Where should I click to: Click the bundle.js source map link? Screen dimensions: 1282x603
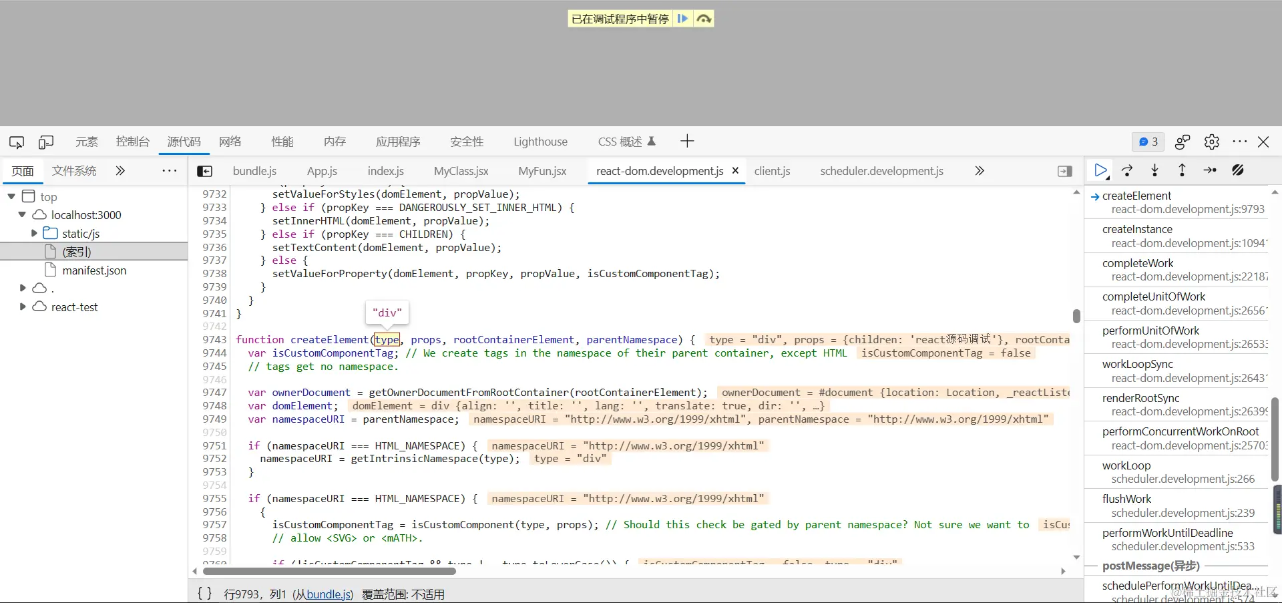[329, 594]
